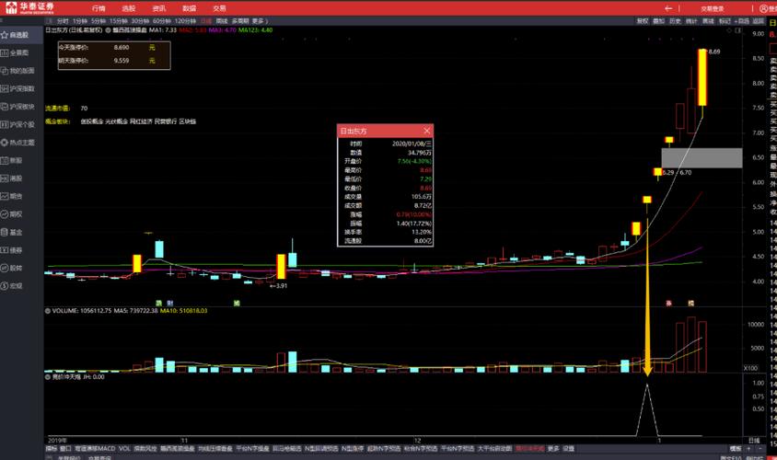777x460 pixels.
Task: Switch to 15分钟 chart period
Action: pyautogui.click(x=119, y=21)
